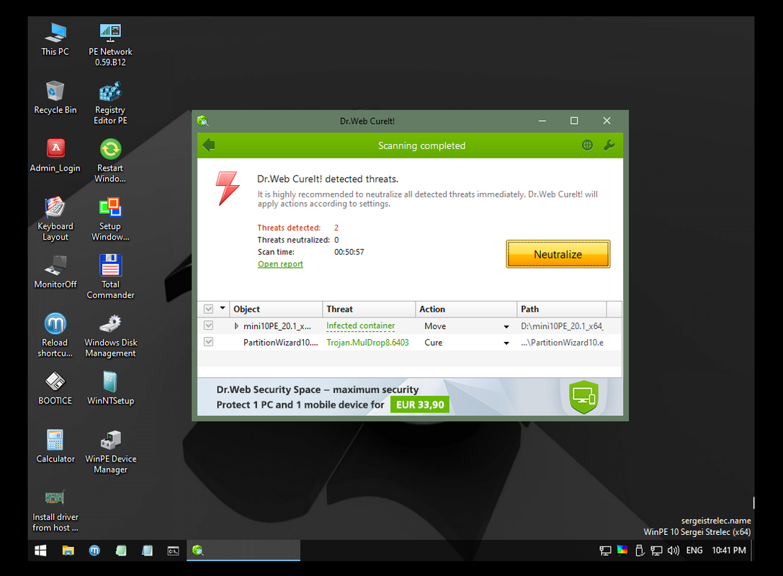Click the color display tray icon
The image size is (783, 576).
click(622, 550)
